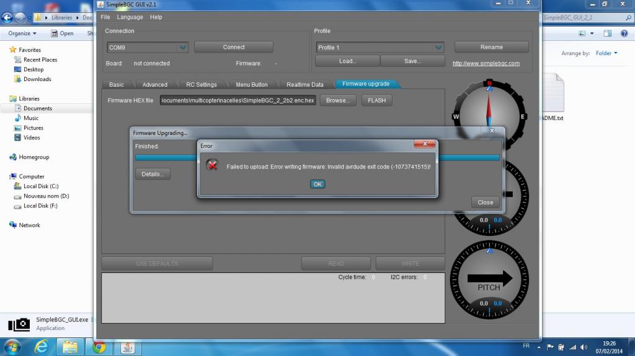Open Videos library in sidebar
Image resolution: width=635 pixels, height=356 pixels.
click(27, 137)
